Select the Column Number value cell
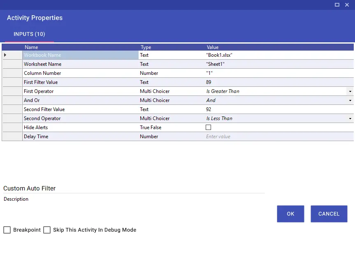 click(279, 73)
